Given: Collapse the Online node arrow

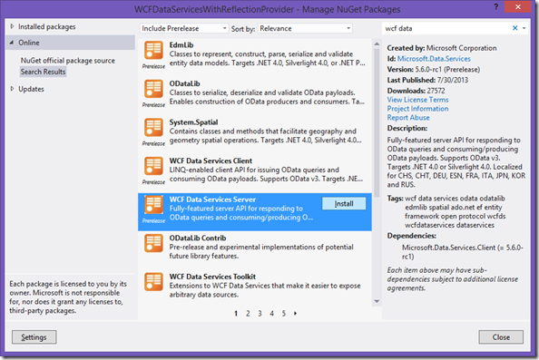Looking at the screenshot, I should 12,43.
